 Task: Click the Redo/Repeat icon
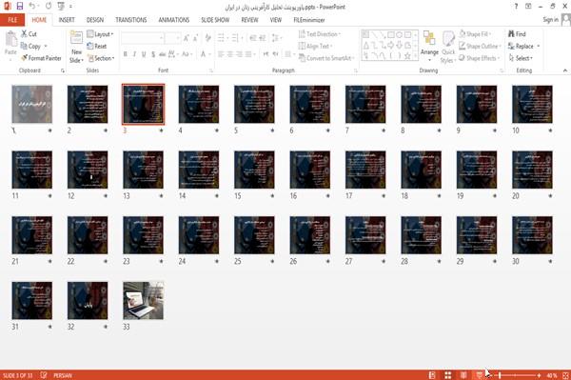(49, 7)
